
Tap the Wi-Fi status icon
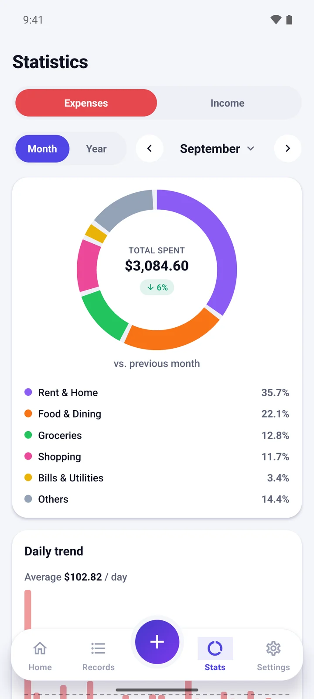(276, 20)
